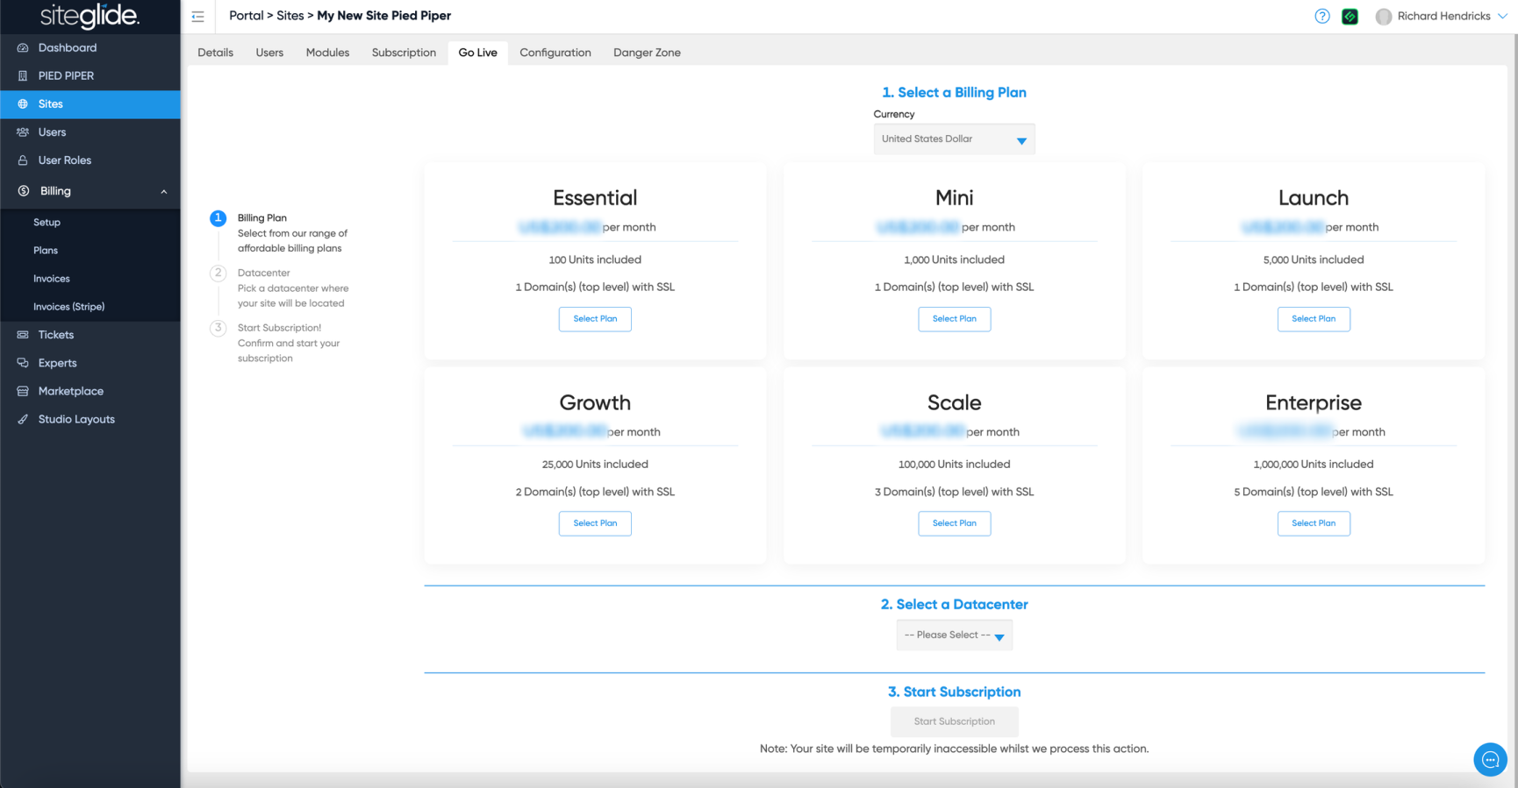Go to Marketplace in the sidebar
The image size is (1518, 788).
click(x=70, y=391)
